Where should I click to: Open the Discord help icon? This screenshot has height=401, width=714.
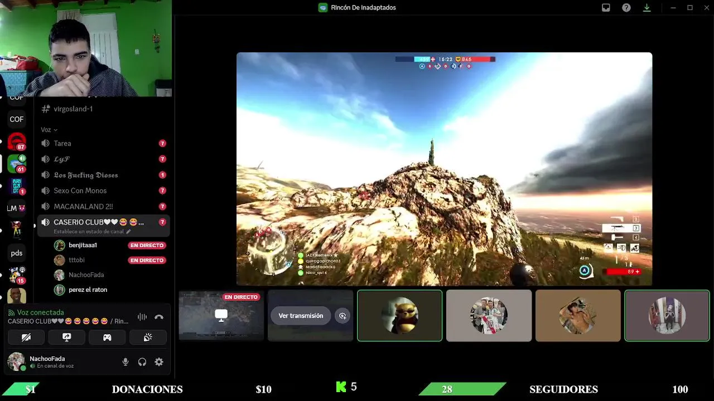click(626, 8)
